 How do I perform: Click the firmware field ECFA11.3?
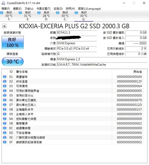(77, 33)
